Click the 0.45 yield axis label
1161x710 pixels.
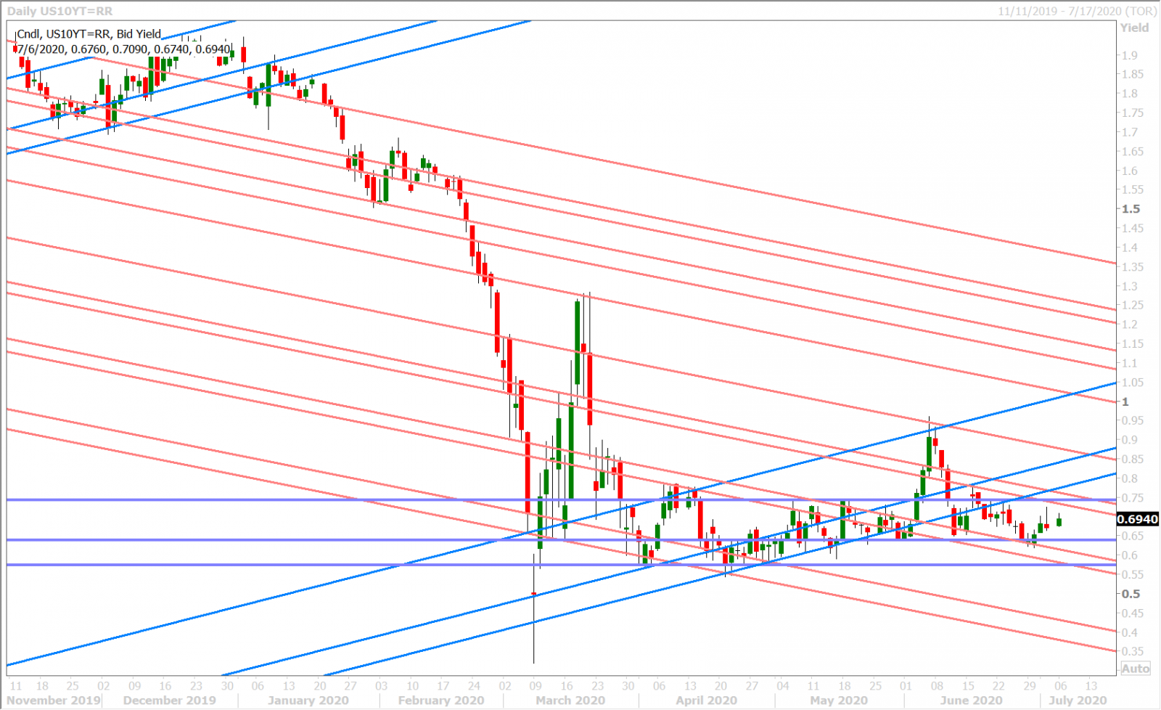coord(1132,613)
